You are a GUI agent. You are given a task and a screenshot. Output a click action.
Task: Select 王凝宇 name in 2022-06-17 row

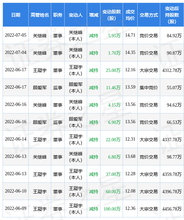[40, 70]
